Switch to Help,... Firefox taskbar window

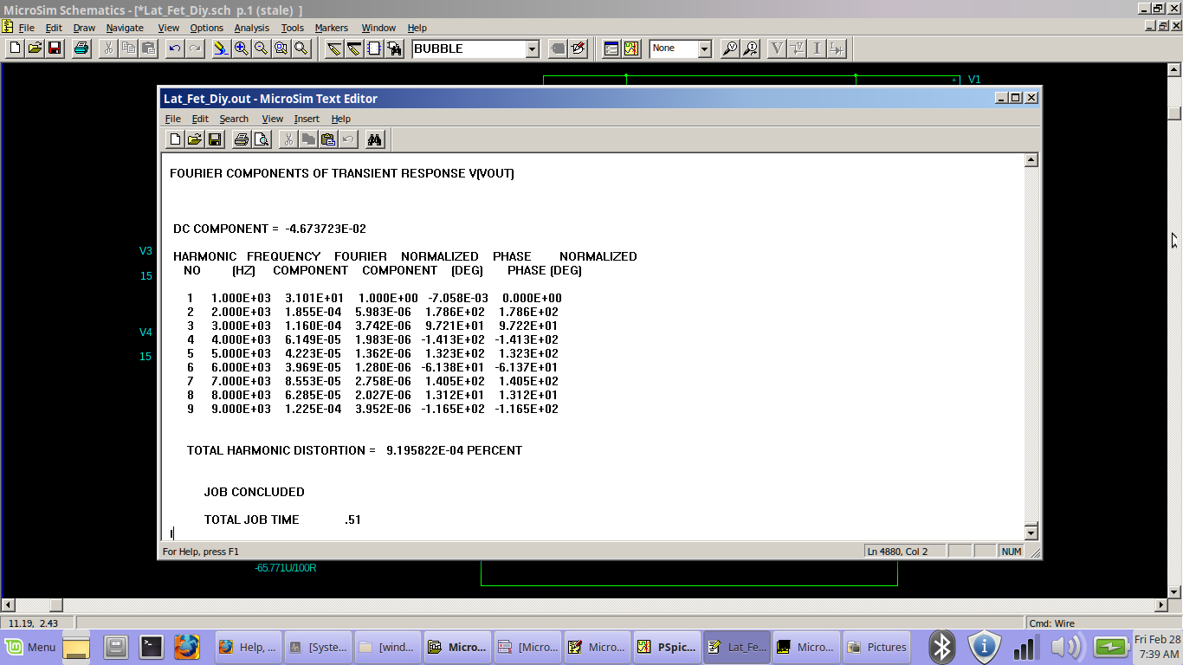249,647
